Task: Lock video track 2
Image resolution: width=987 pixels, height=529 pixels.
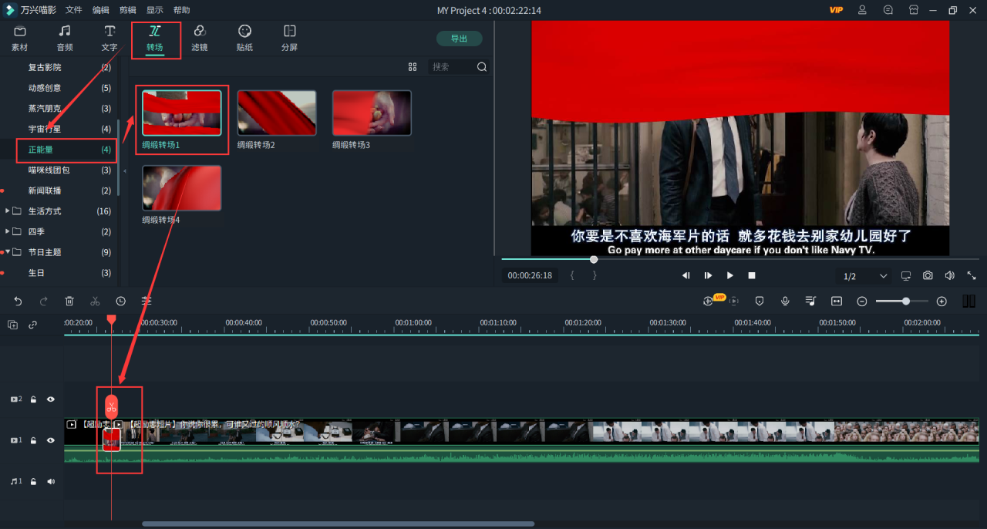Action: coord(32,399)
